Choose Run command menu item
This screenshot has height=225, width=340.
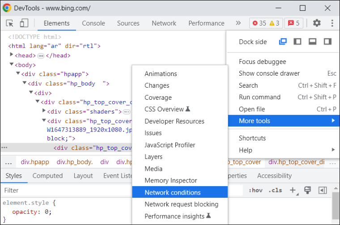pos(284,97)
